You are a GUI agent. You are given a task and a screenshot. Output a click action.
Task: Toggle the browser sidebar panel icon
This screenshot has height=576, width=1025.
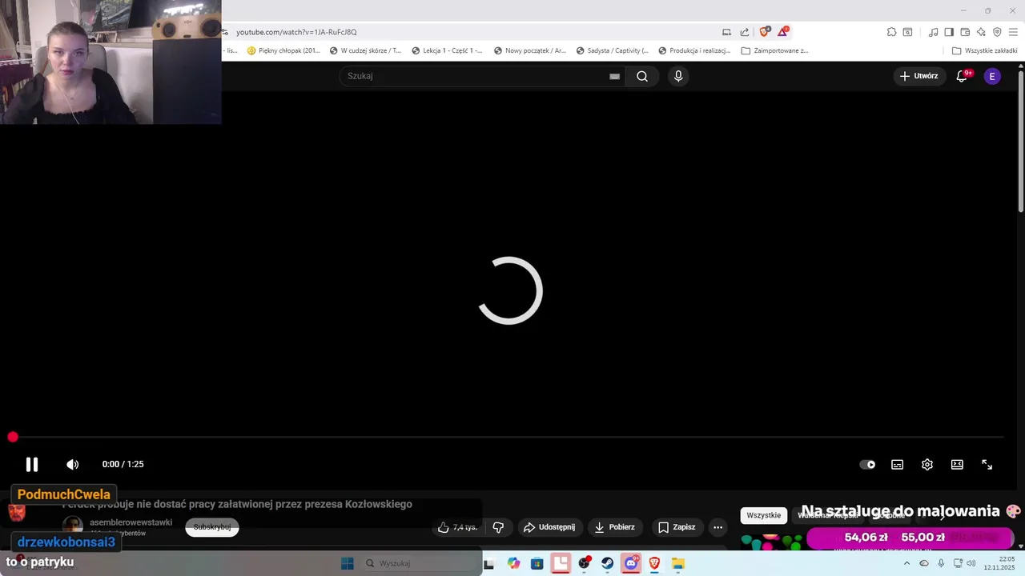pyautogui.click(x=949, y=32)
